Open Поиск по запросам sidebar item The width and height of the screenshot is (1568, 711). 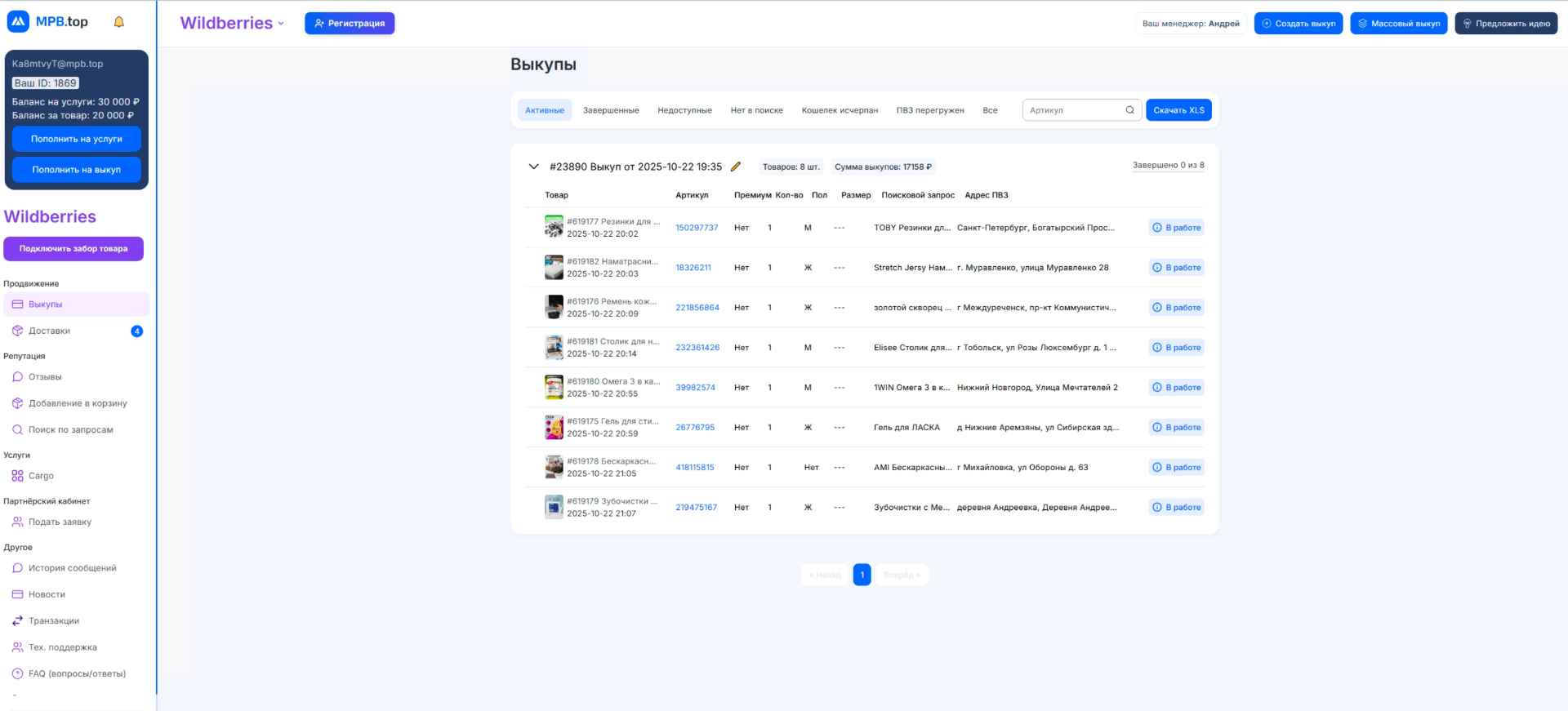tap(77, 429)
